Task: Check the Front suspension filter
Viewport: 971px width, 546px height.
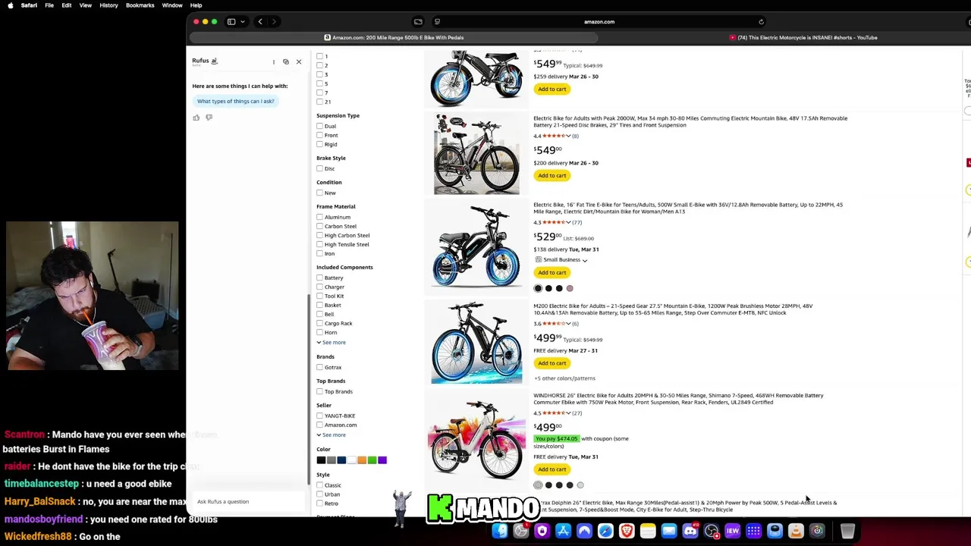Action: point(319,135)
